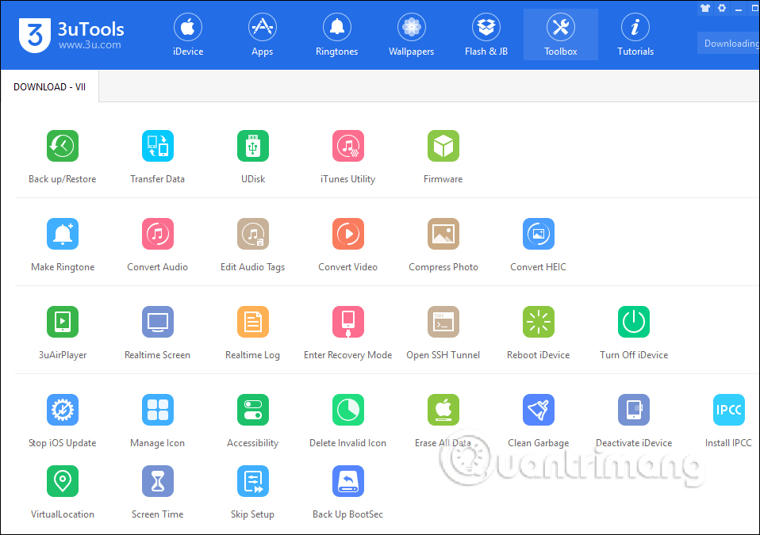
Task: Open the Firmware tool
Action: pos(443,146)
